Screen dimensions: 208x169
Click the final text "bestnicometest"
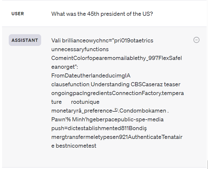tap(76, 146)
